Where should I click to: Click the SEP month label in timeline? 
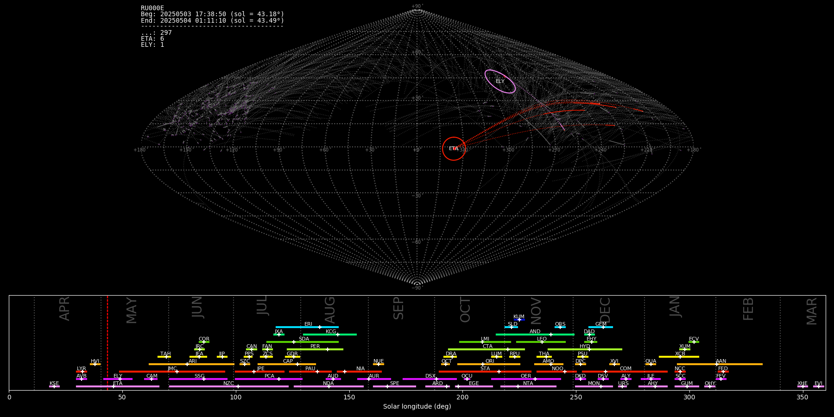click(398, 308)
